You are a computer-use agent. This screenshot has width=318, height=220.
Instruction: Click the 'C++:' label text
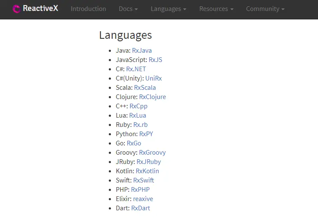point(122,106)
